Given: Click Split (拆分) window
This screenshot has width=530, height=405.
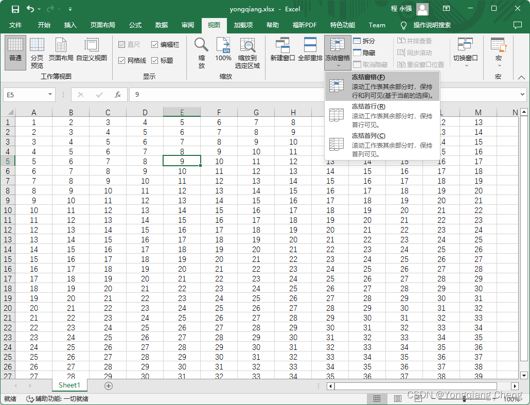Looking at the screenshot, I should coord(364,41).
